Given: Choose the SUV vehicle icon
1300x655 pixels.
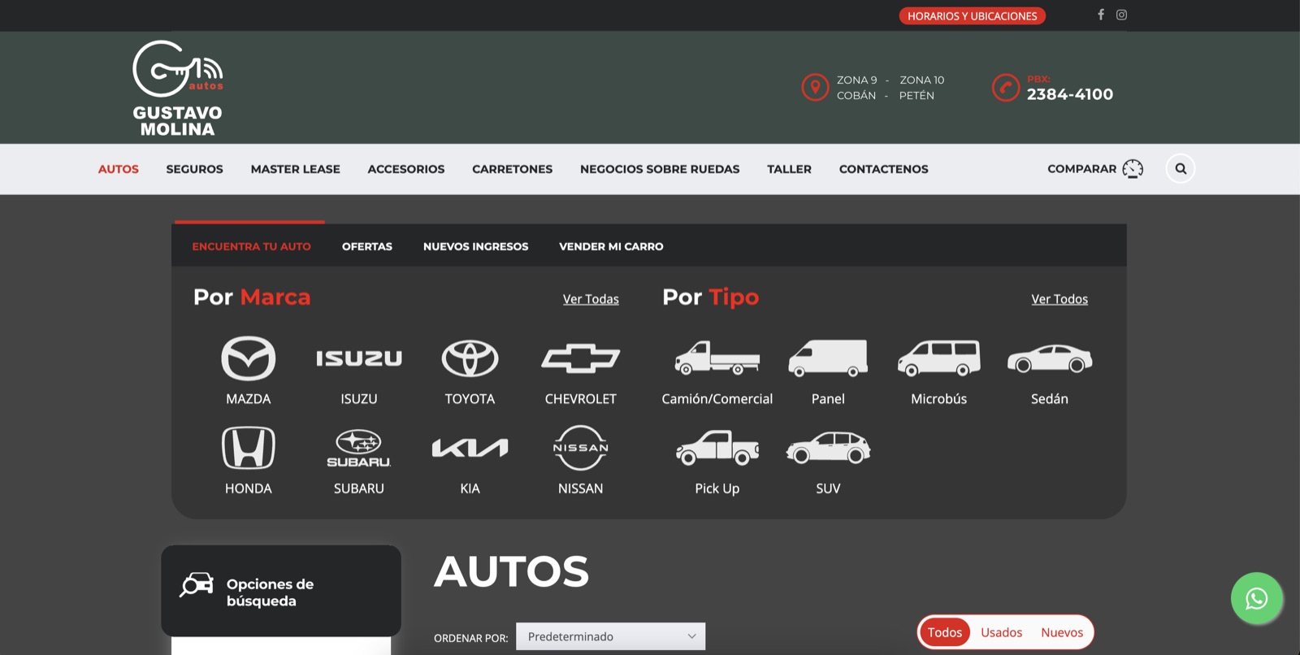Looking at the screenshot, I should [x=828, y=448].
